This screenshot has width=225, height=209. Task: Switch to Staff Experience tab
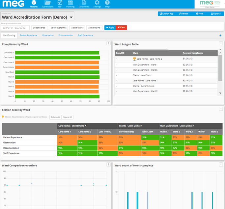(85, 36)
